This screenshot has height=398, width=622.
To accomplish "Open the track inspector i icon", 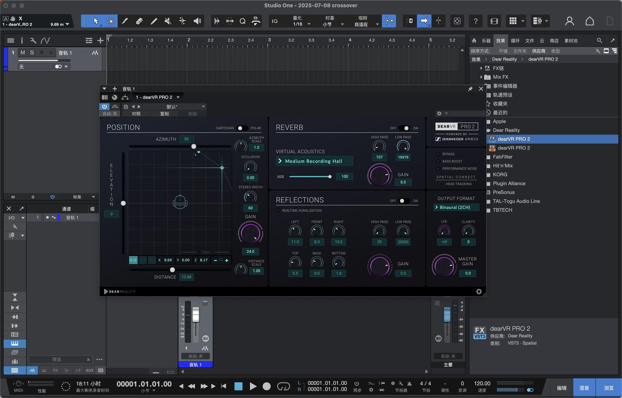I will (22, 41).
